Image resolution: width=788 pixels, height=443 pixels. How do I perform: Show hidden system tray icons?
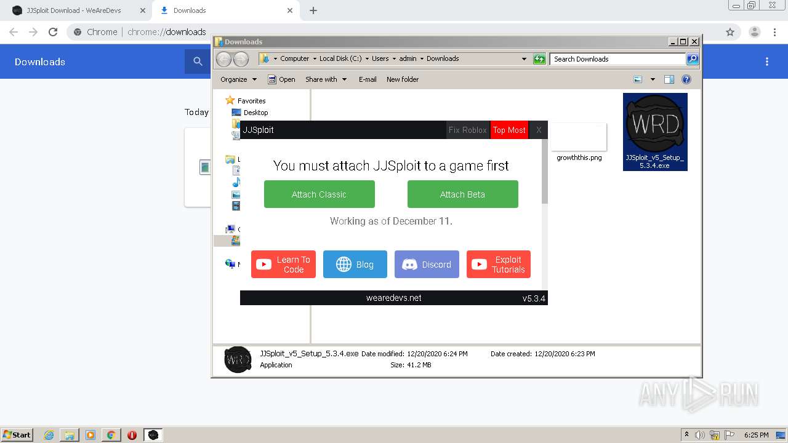pos(686,435)
